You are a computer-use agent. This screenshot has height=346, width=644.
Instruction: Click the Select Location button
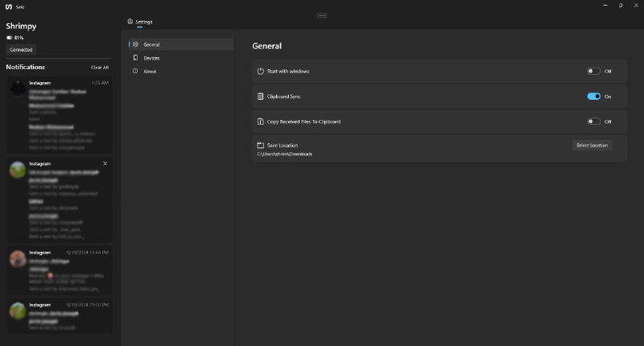(x=592, y=146)
